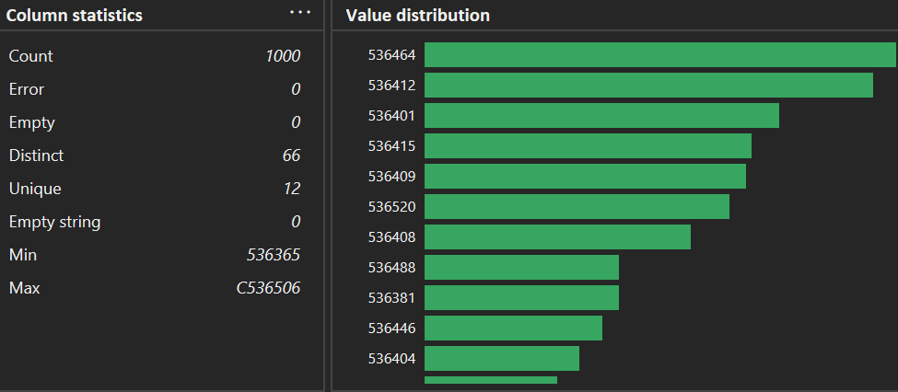
Task: Select the 536415 distribution bar
Action: pos(588,146)
